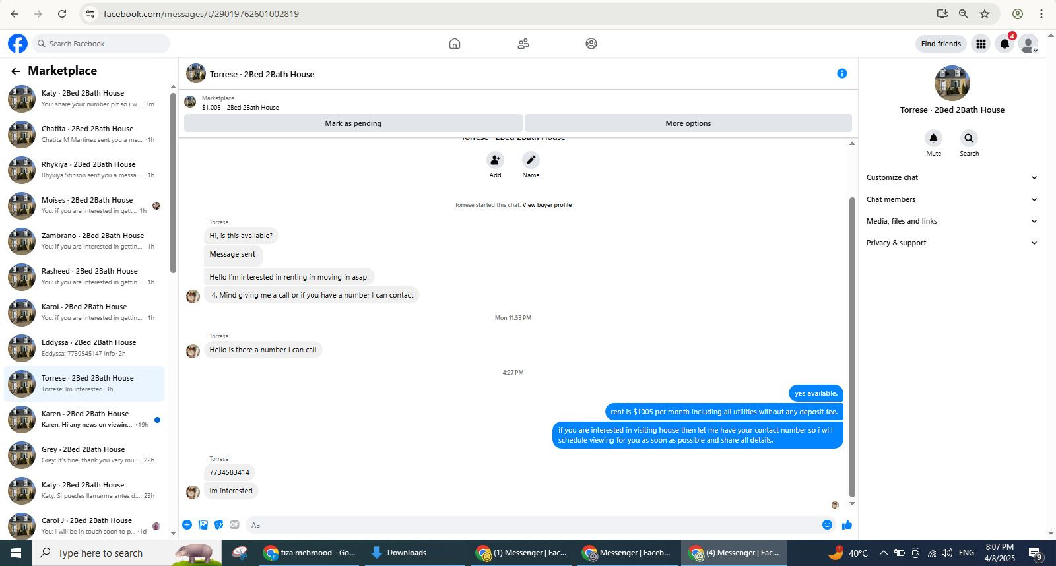Image resolution: width=1056 pixels, height=566 pixels.
Task: Open Marketplace listing $1,005 2Bed 2Bath House
Action: coord(240,107)
